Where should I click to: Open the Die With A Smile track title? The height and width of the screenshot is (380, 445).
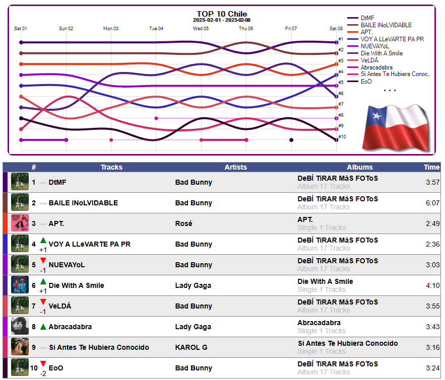[x=76, y=285]
